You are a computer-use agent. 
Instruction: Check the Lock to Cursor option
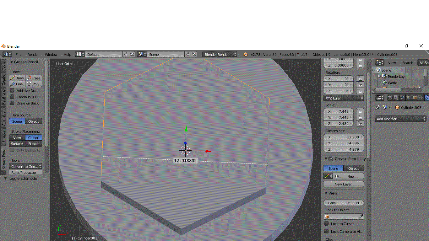[x=327, y=223]
